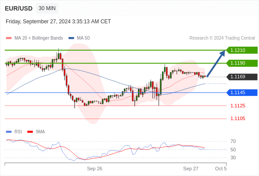Screen dimensions: 259x176
Task: Click the Oct 5 axis date
Action: click(x=221, y=169)
